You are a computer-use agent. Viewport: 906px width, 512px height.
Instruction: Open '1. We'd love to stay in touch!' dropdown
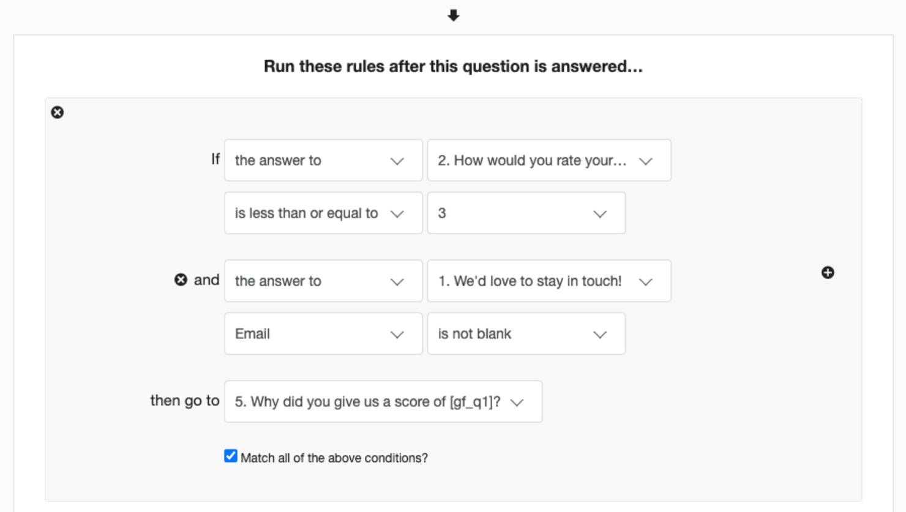pyautogui.click(x=549, y=281)
